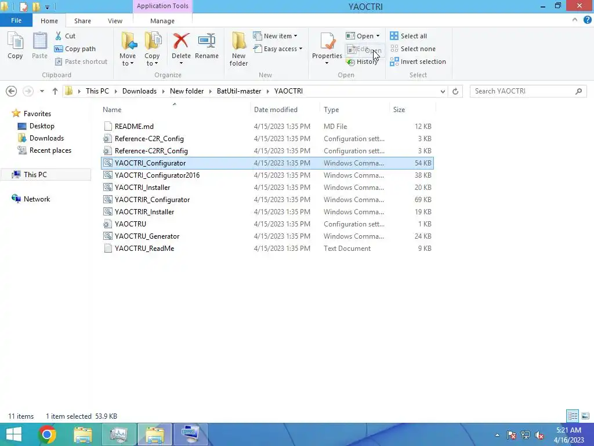Click Select none in the ribbon

(413, 49)
